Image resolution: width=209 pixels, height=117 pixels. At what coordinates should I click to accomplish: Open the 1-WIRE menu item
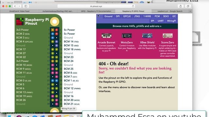pos(147,16)
